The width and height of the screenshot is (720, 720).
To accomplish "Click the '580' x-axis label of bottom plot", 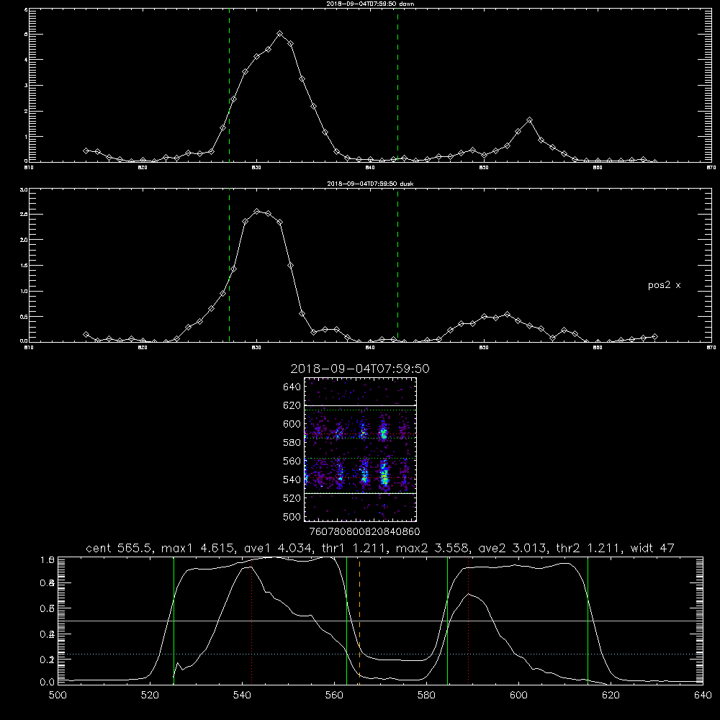I will coord(426,696).
